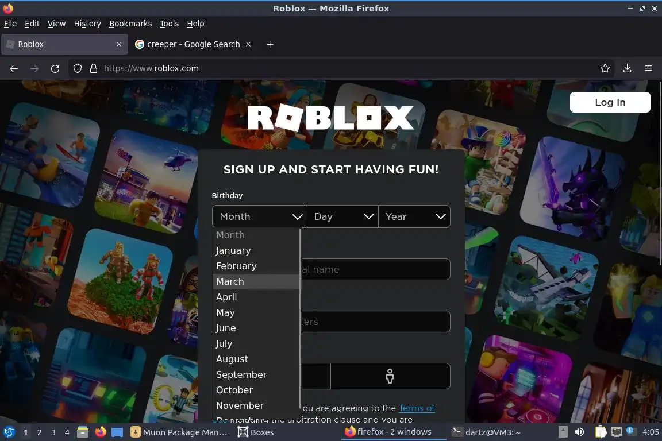Viewport: 662px width, 441px height.
Task: Open the volume control in system tray
Action: click(580, 432)
